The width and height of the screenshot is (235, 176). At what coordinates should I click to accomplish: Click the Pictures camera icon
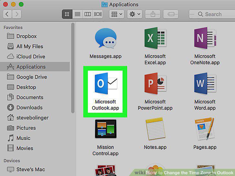[10, 128]
